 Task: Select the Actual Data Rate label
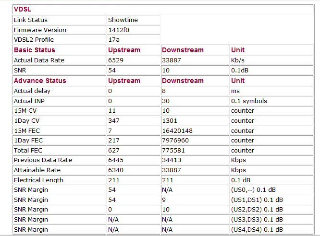39,60
